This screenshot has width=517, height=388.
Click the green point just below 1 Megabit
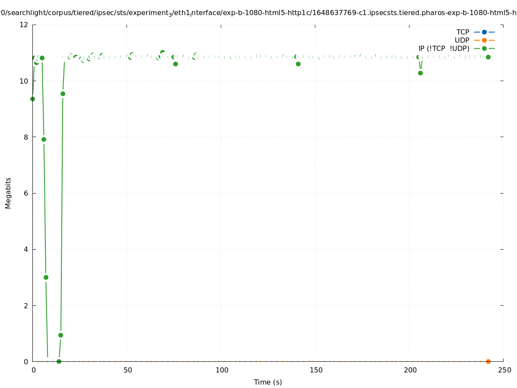(60, 335)
